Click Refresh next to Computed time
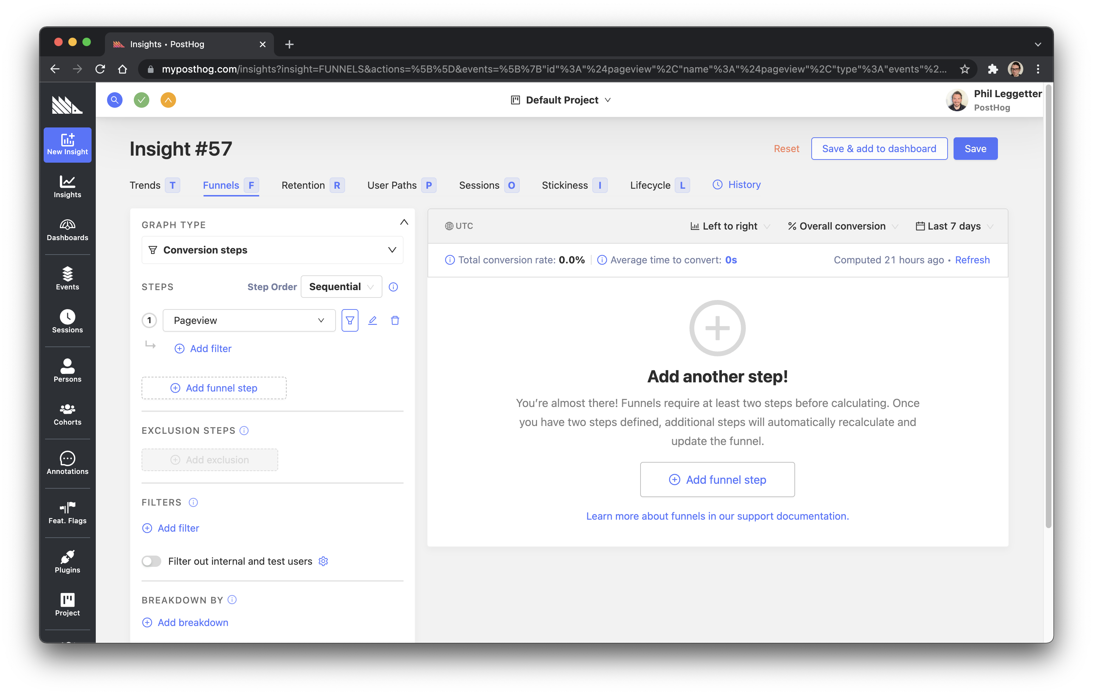 (972, 260)
